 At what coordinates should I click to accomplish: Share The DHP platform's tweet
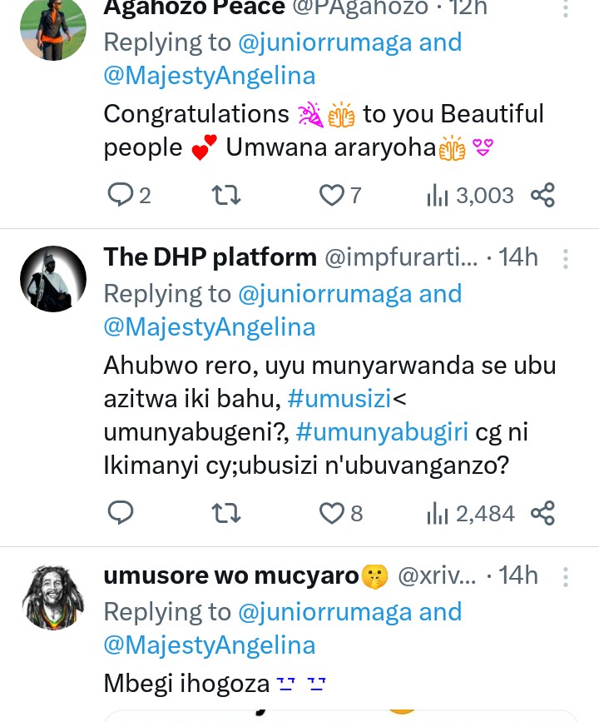(542, 514)
